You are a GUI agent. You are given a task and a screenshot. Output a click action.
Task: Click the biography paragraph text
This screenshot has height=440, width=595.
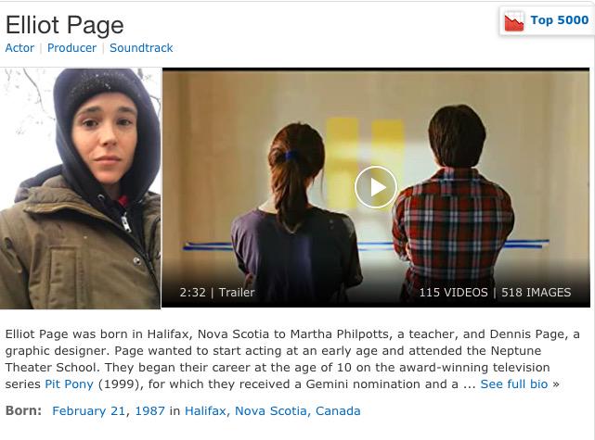click(x=292, y=359)
